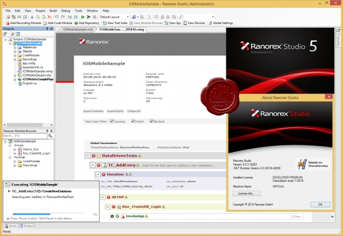The image size is (343, 236).
Task: Collapse the DataDrivenTests report node
Action: tap(87, 155)
